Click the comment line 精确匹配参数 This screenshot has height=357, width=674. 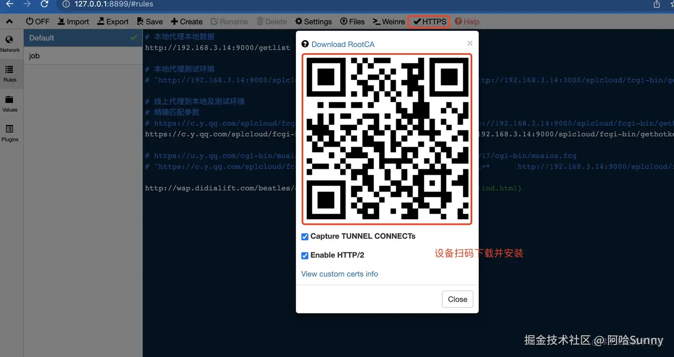pos(172,112)
